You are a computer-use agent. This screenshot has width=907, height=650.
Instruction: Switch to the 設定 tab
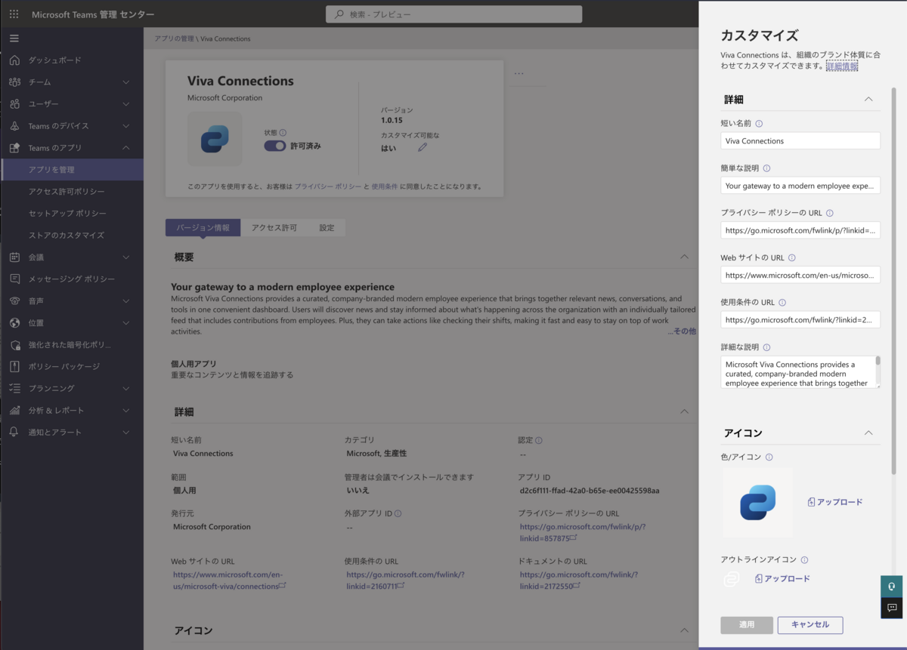pyautogui.click(x=327, y=227)
